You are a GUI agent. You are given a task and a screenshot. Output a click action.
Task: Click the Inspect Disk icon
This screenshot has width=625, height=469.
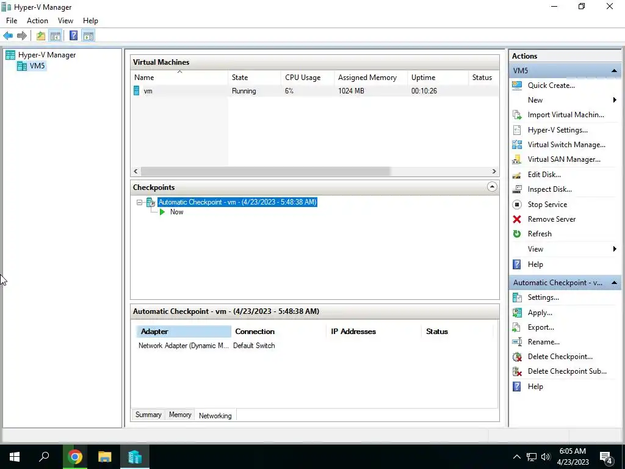click(517, 189)
